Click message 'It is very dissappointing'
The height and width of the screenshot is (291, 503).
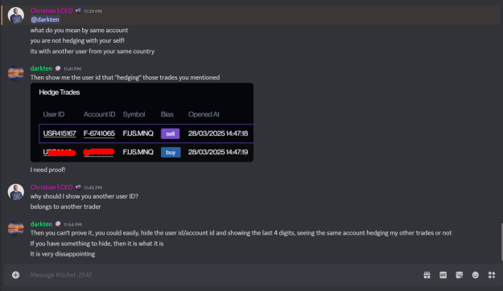(63, 254)
